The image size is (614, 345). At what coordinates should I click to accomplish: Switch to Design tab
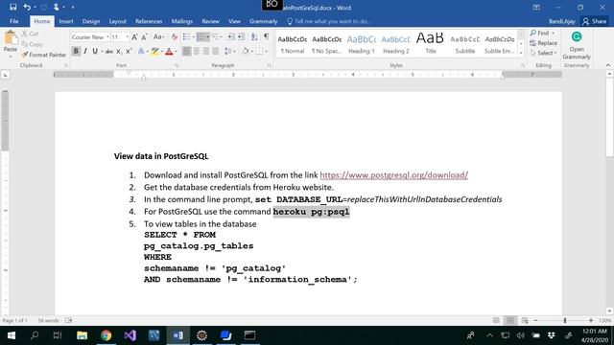pos(91,21)
